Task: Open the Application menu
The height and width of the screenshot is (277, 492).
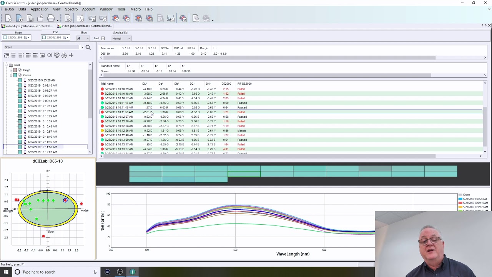Action: click(x=40, y=9)
